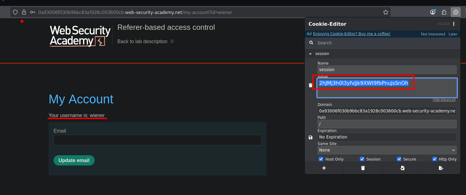Collapse the session cookie entry
The image size is (466, 195).
[310, 54]
